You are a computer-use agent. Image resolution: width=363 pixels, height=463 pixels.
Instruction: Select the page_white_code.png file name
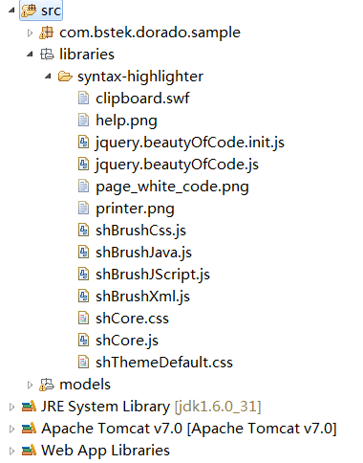[x=172, y=187]
